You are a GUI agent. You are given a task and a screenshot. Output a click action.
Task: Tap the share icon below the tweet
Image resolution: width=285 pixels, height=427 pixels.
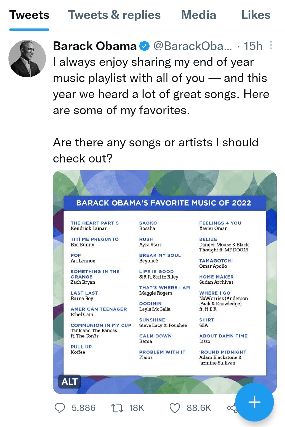pos(231,408)
